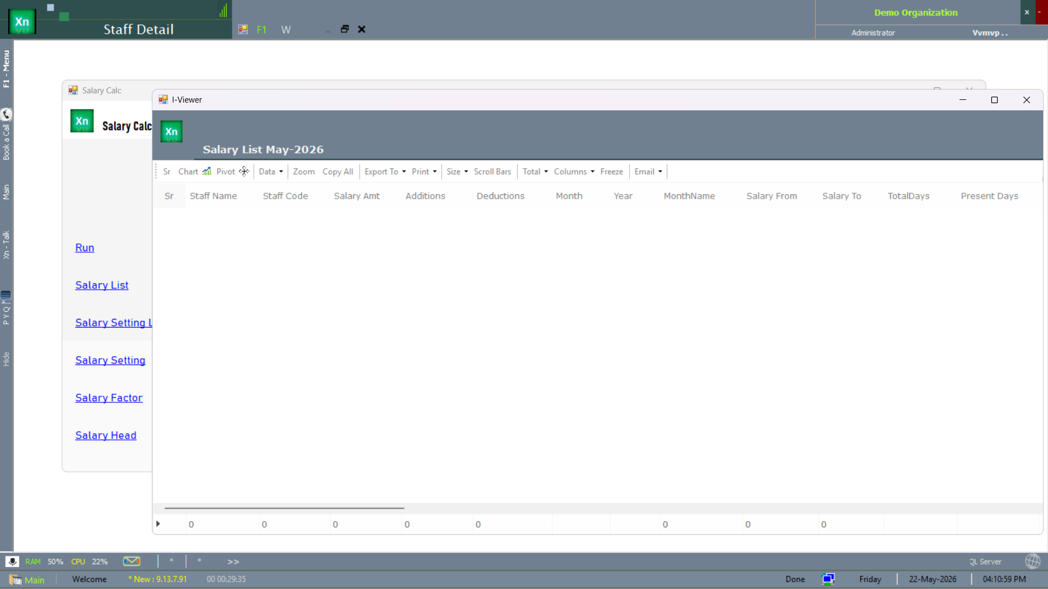Click the Salary Calc title bar icon
1048x589 pixels.
coord(73,90)
